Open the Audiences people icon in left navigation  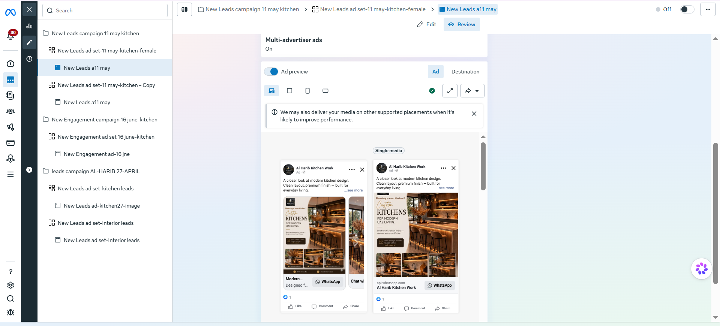(10, 111)
